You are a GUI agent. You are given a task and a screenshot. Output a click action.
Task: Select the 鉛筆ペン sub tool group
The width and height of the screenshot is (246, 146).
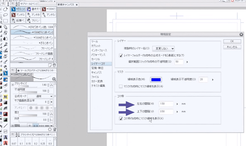[18, 20]
